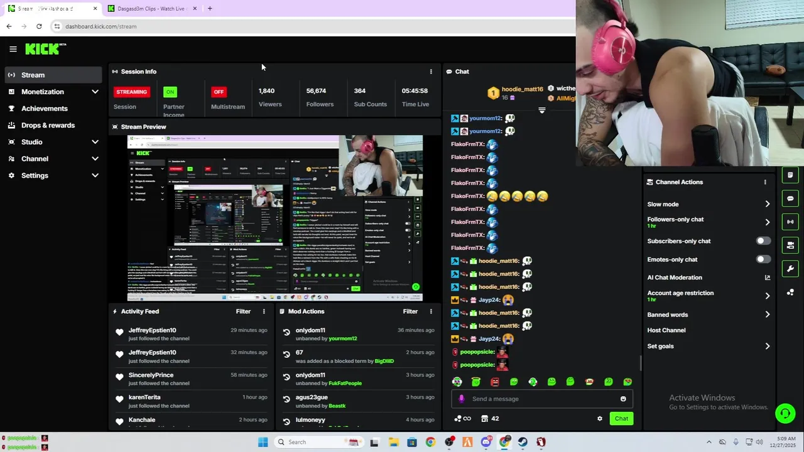Open emoji picker in chat input
This screenshot has height=452, width=804.
[x=623, y=399]
